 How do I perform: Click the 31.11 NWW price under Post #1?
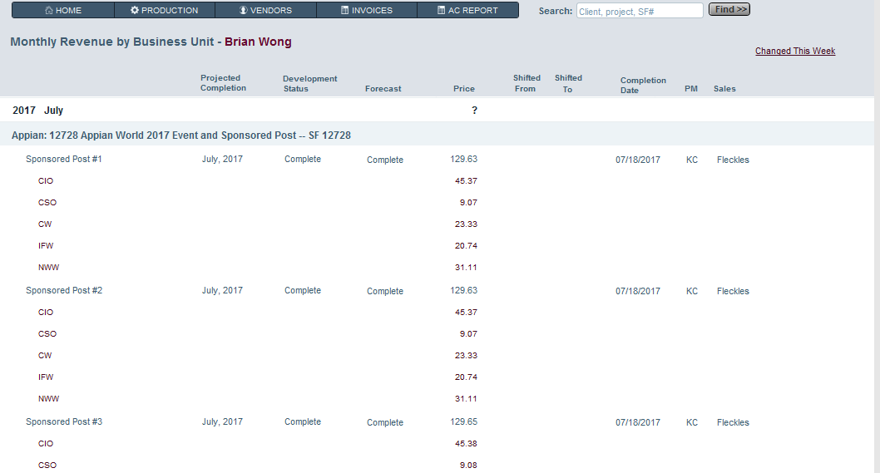click(466, 268)
